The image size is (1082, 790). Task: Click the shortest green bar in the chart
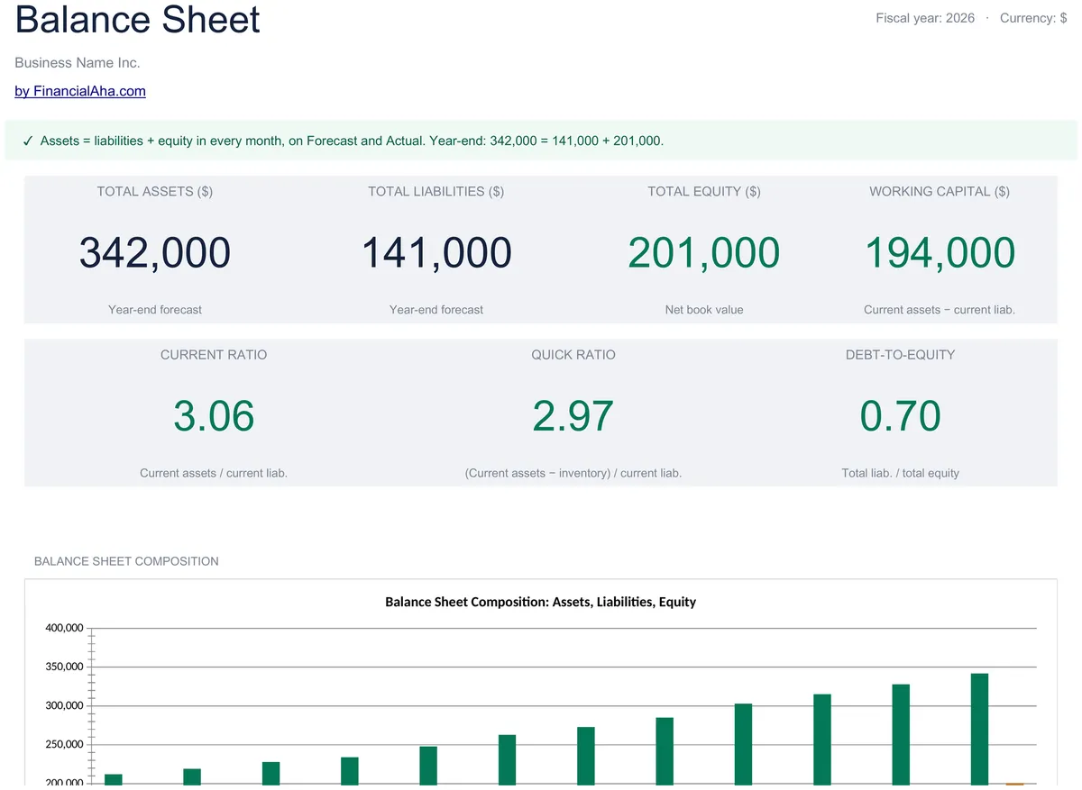[114, 779]
